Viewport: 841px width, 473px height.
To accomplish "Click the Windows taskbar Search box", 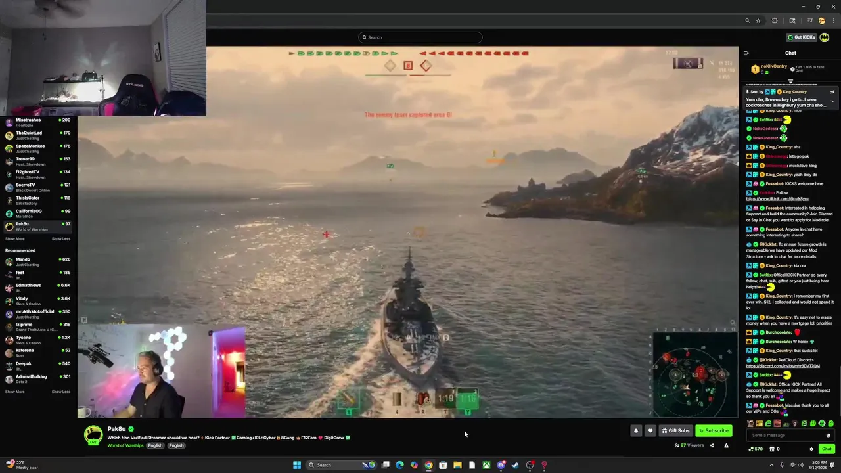I will coord(342,465).
